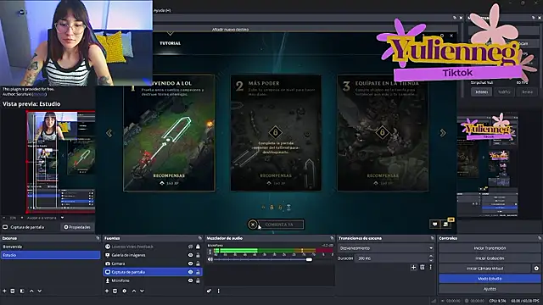The width and height of the screenshot is (543, 305).
Task: Open Micrófono channel options dots
Action: point(210,252)
